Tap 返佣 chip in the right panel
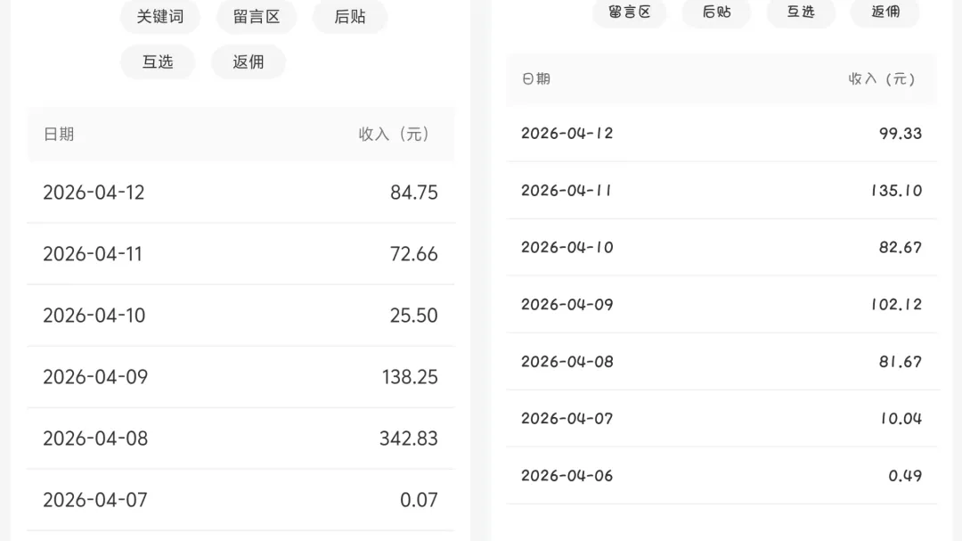 coord(885,12)
